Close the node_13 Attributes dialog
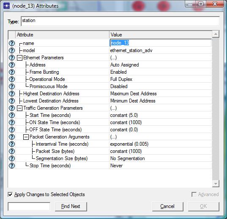 (x=215, y=4)
